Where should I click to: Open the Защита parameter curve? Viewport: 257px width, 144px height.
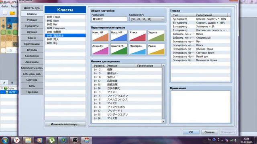coord(156,36)
